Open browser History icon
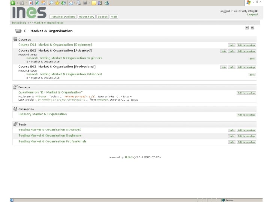 click(x=63, y=3)
